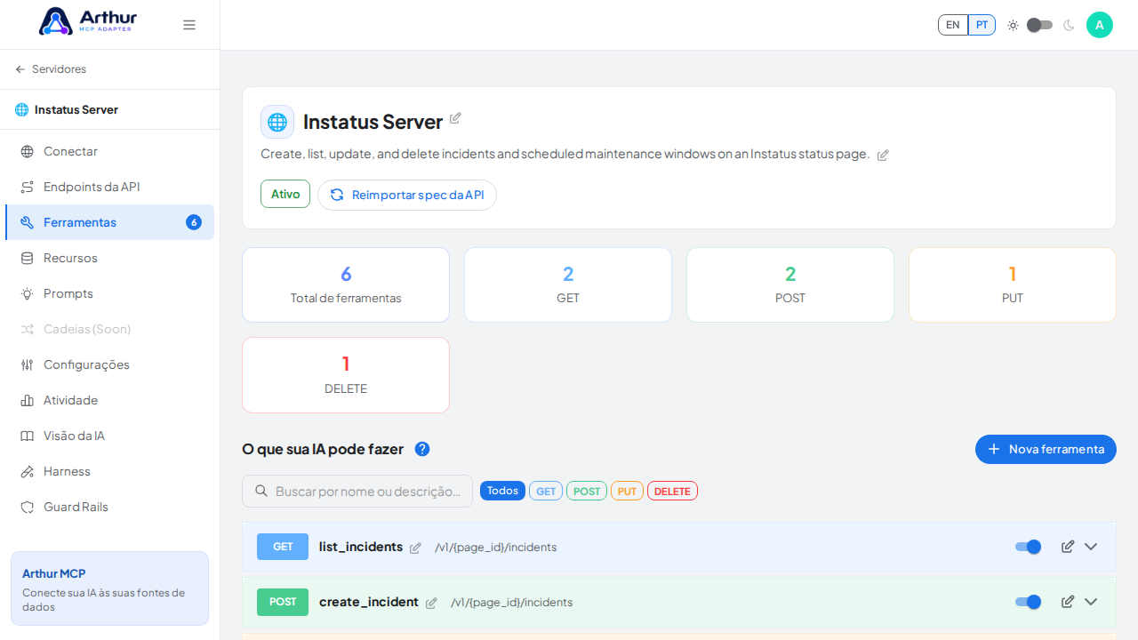Click the POST count stat card
This screenshot has height=640, width=1138.
click(x=790, y=284)
